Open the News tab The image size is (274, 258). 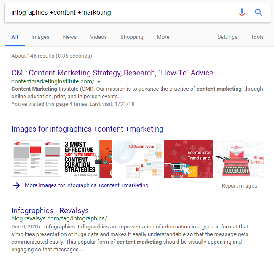point(70,37)
